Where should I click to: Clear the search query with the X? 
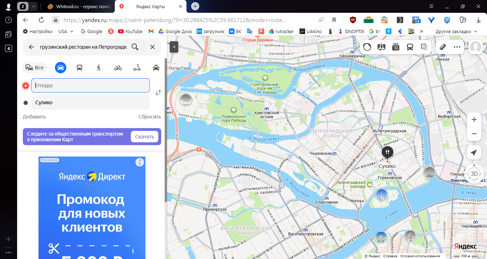tap(153, 47)
